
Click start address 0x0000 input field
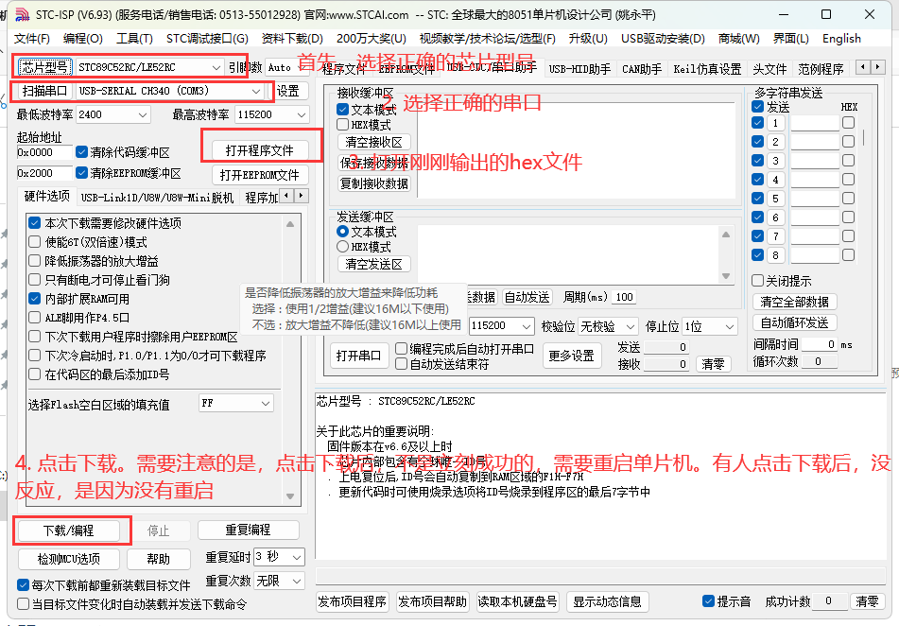[x=44, y=152]
